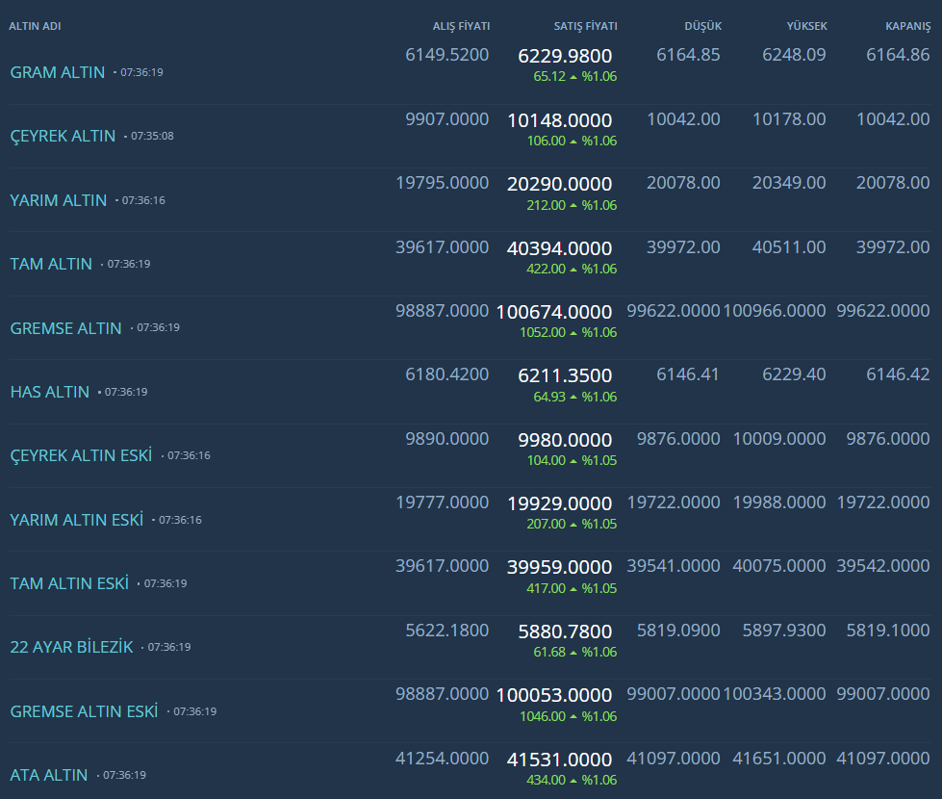Click the up arrow icon beside 422.00 change
Viewport: 942px width, 799px height.
[x=573, y=270]
